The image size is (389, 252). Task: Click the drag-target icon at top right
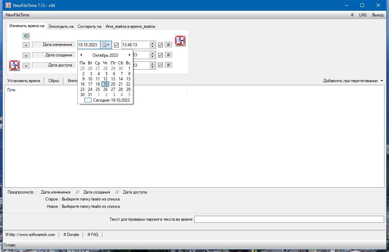pos(180,41)
